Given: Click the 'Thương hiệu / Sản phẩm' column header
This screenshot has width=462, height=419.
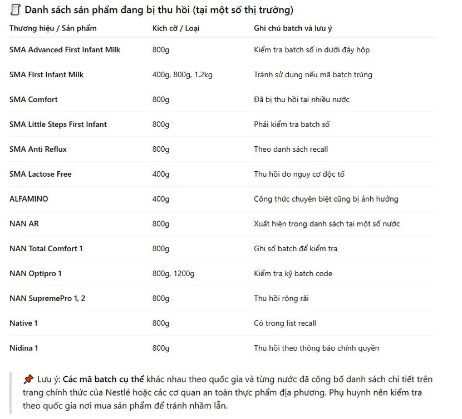Looking at the screenshot, I should pos(53,28).
